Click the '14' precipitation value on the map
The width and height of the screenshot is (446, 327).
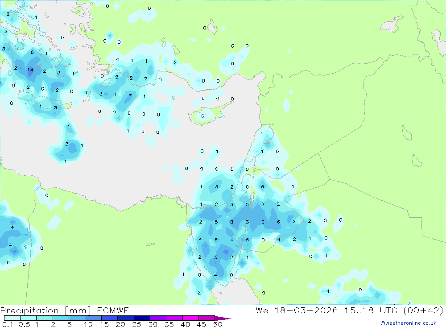(x=30, y=70)
